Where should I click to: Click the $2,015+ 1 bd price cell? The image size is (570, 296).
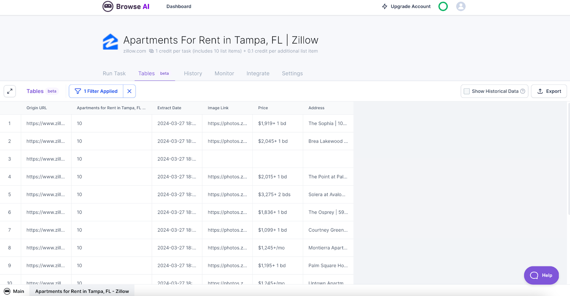278,177
